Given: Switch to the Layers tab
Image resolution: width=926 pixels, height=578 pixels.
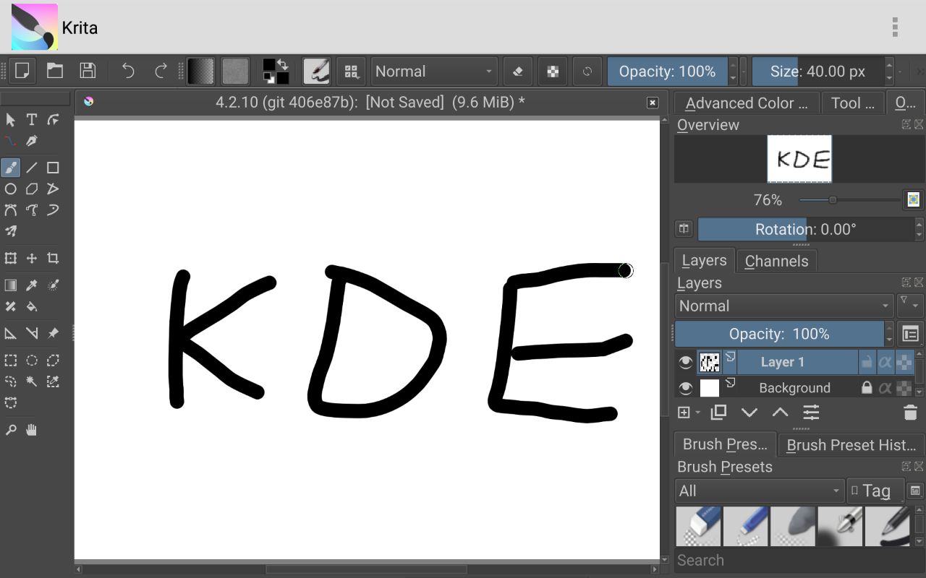Looking at the screenshot, I should pyautogui.click(x=704, y=260).
